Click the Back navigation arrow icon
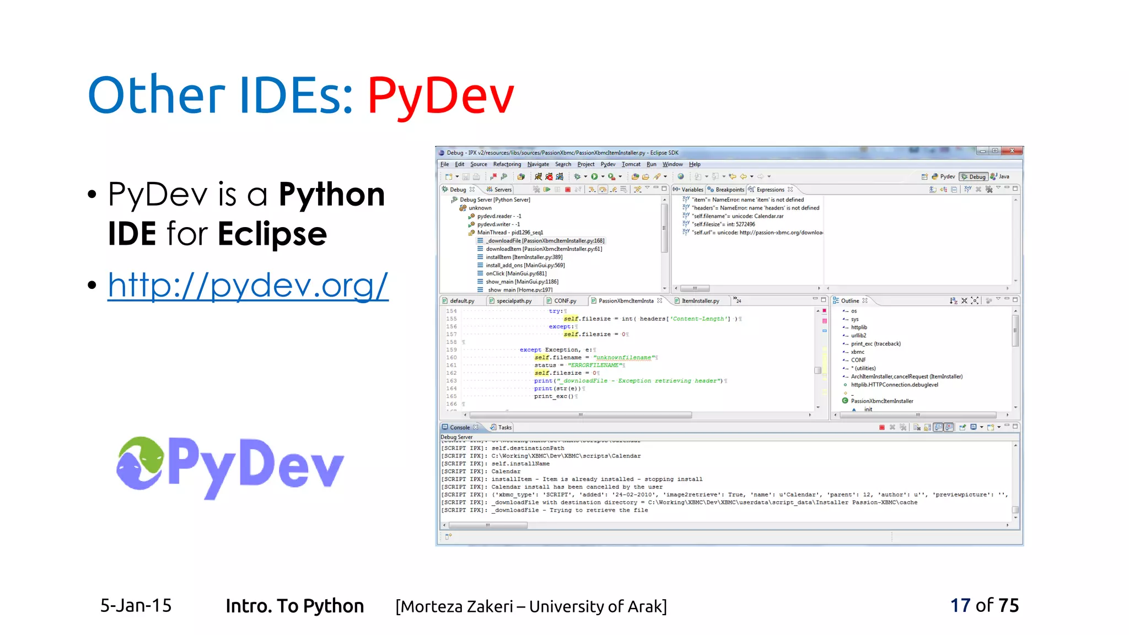The height and width of the screenshot is (635, 1129). pos(743,176)
